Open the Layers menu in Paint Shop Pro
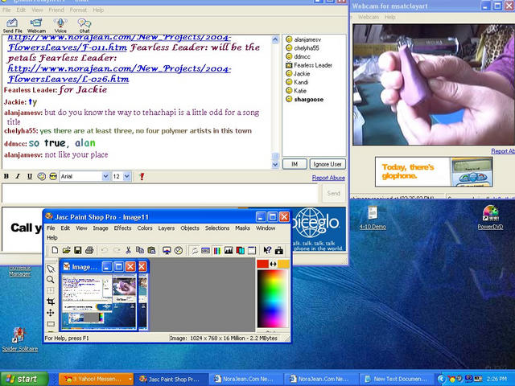 [x=167, y=228]
